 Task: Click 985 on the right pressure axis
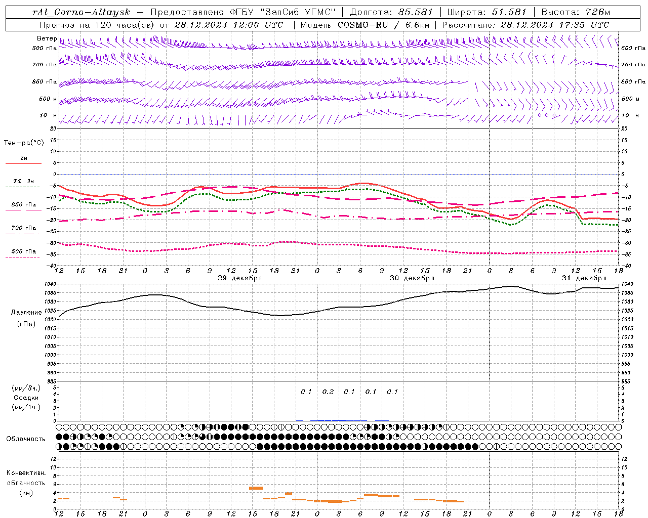click(x=627, y=381)
